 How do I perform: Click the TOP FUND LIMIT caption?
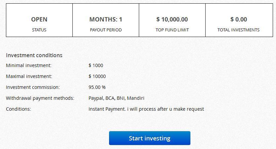[x=172, y=30]
